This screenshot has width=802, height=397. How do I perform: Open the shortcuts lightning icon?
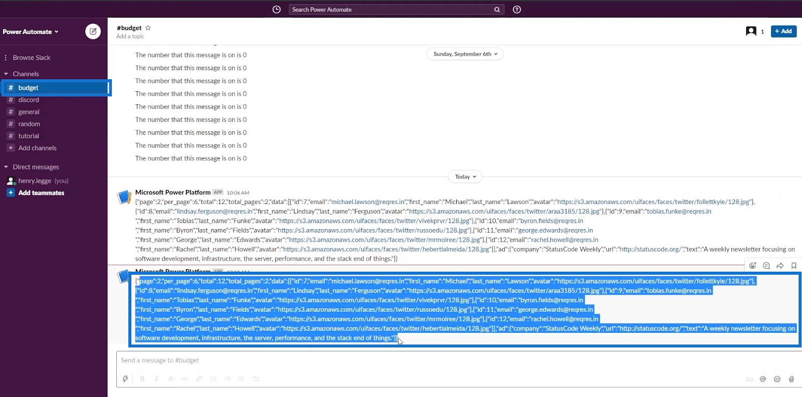point(125,379)
